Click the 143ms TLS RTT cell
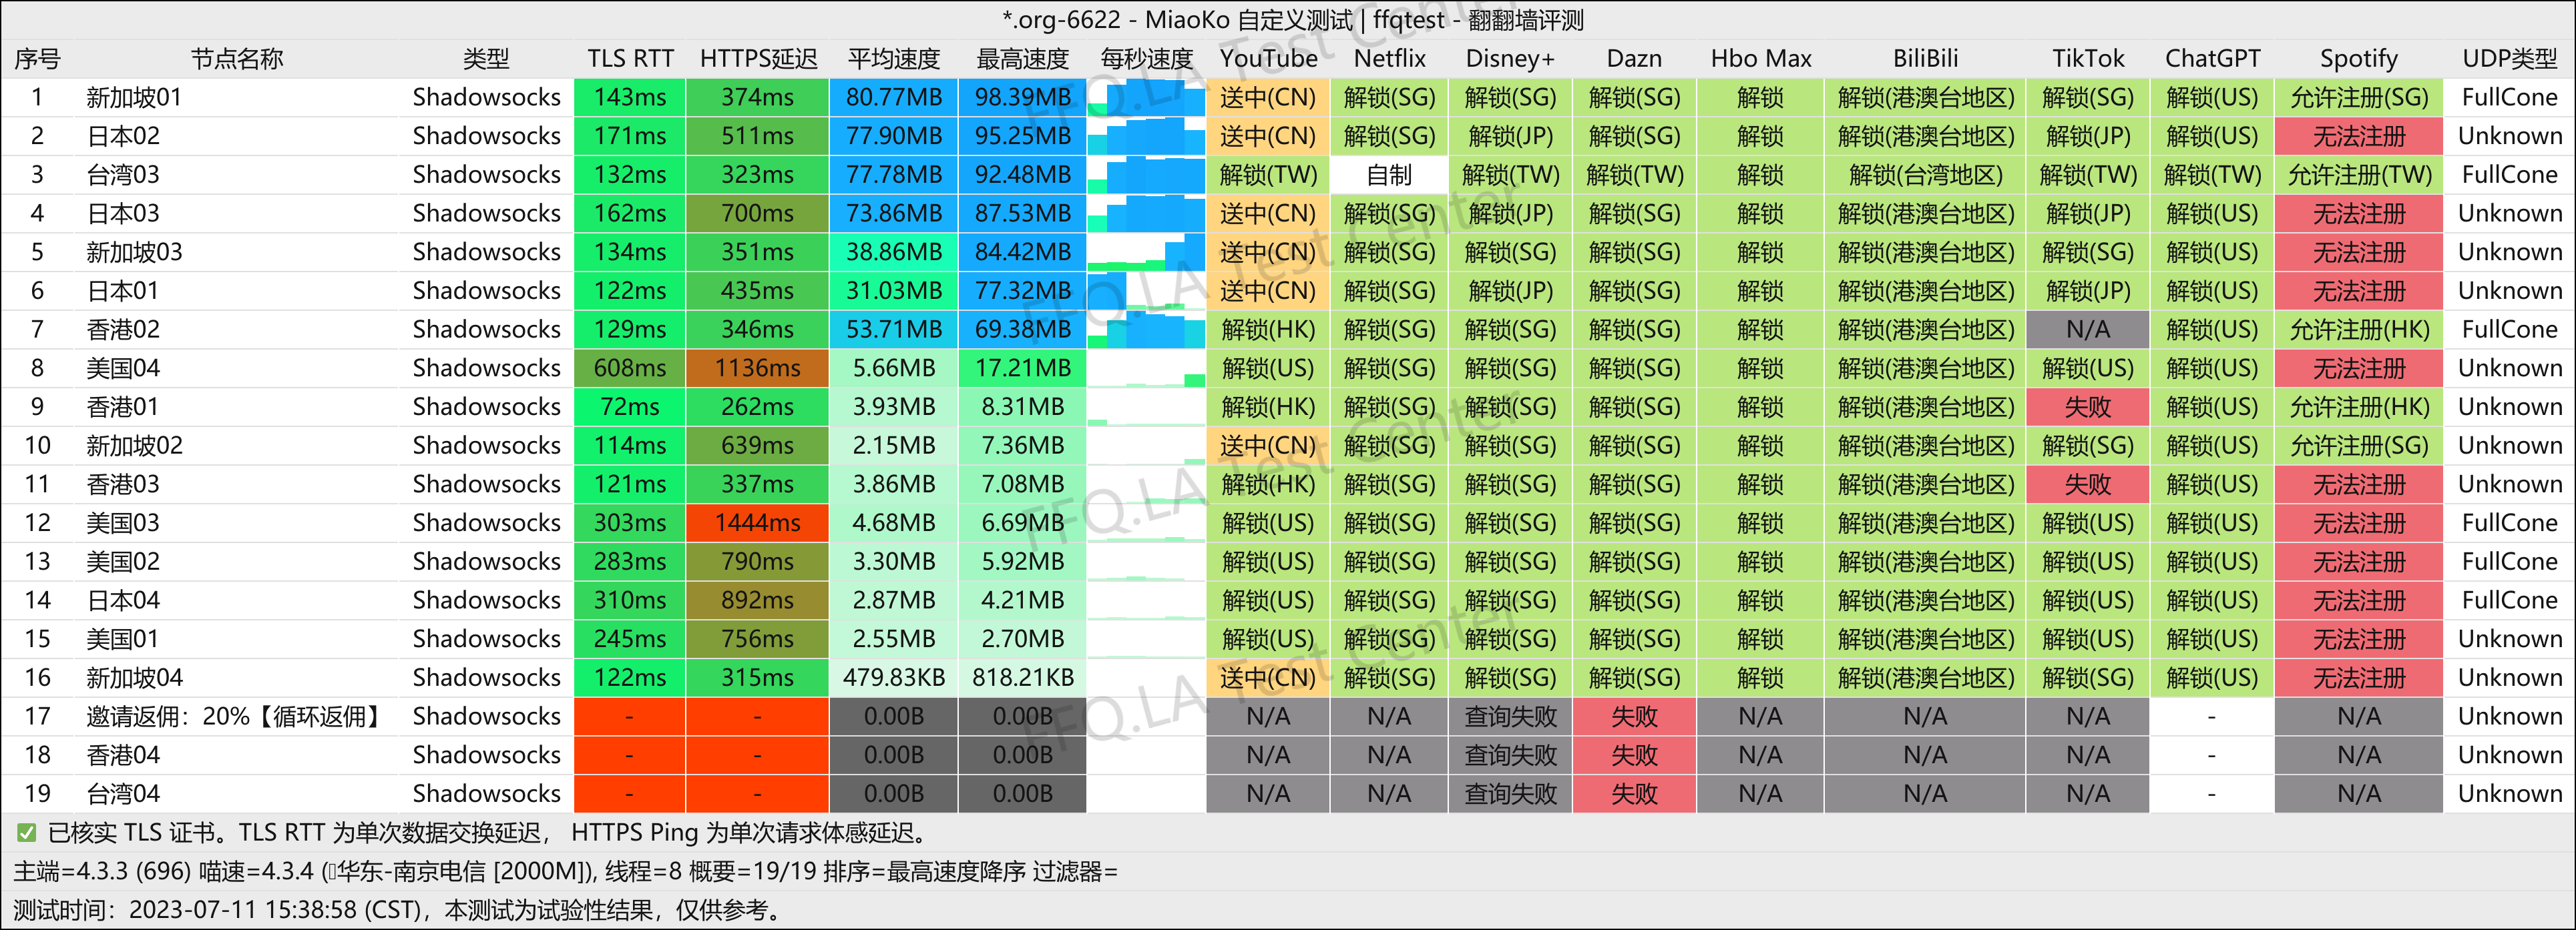This screenshot has width=2576, height=930. tap(630, 98)
